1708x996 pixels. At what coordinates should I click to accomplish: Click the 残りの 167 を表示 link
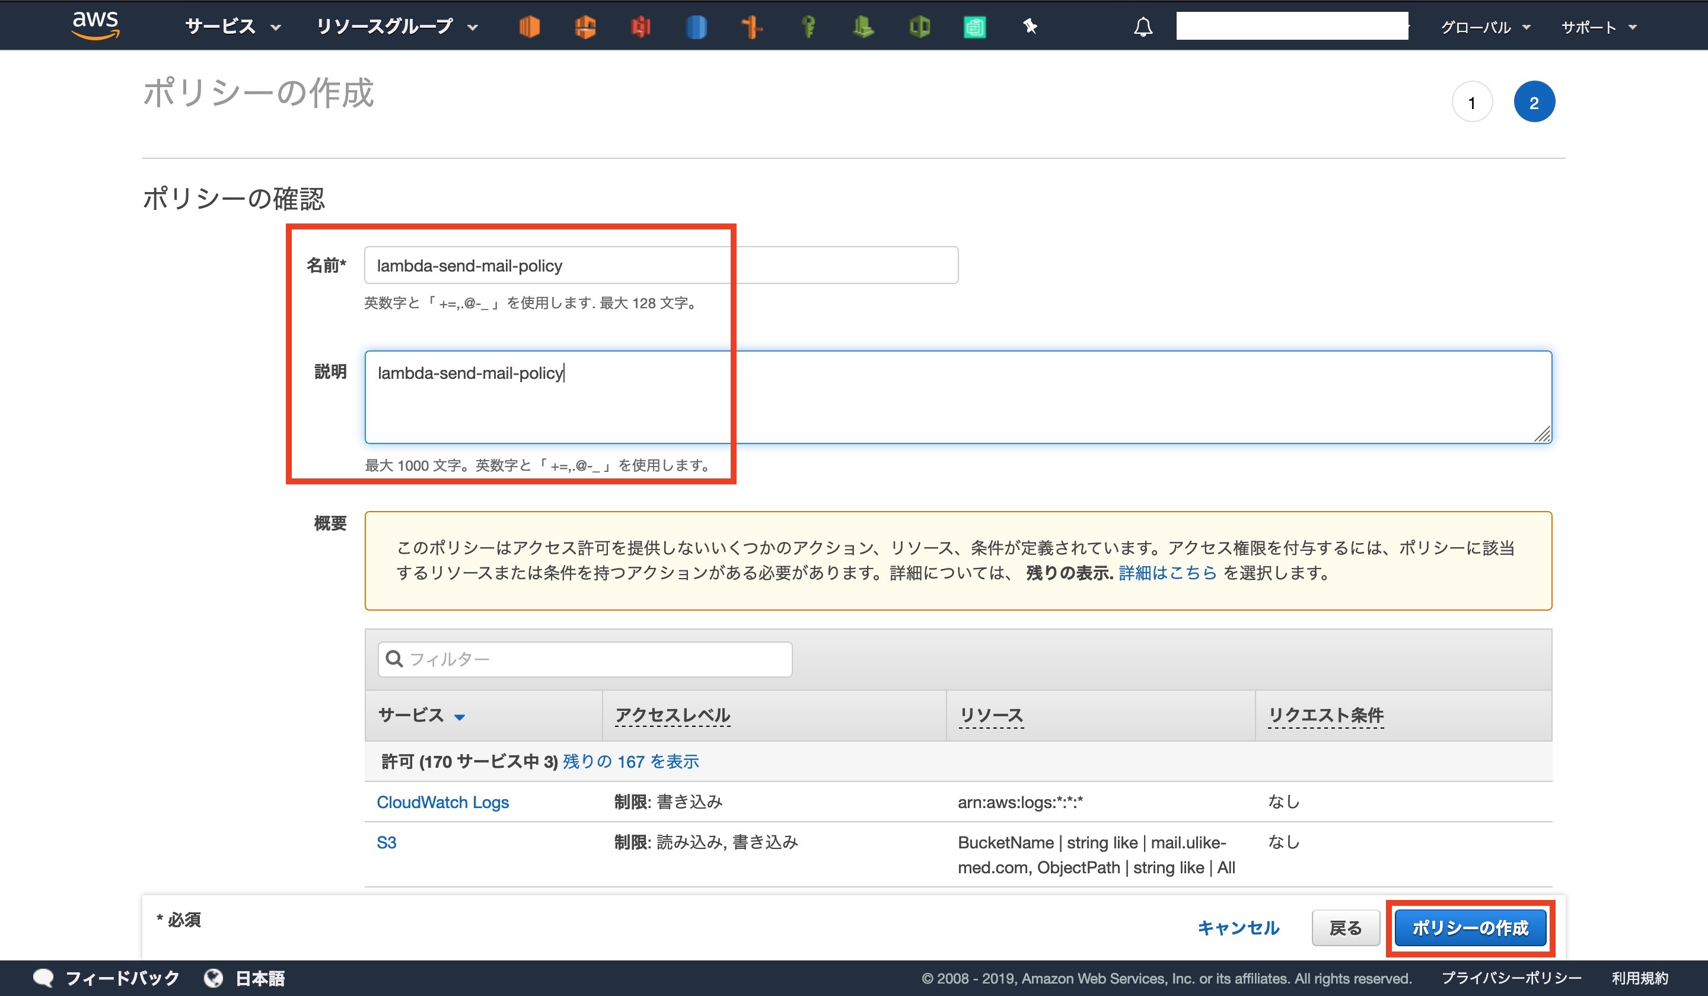pyautogui.click(x=630, y=762)
